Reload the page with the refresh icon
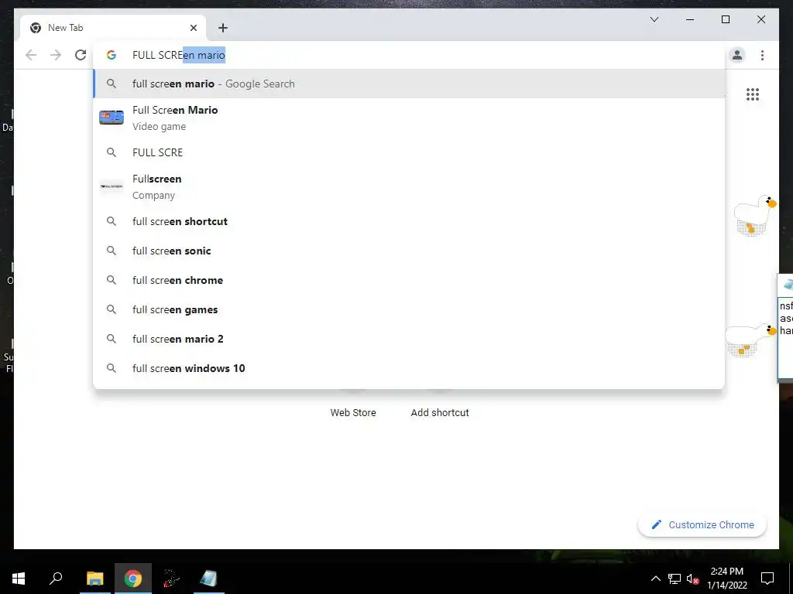The image size is (793, 594). [81, 55]
